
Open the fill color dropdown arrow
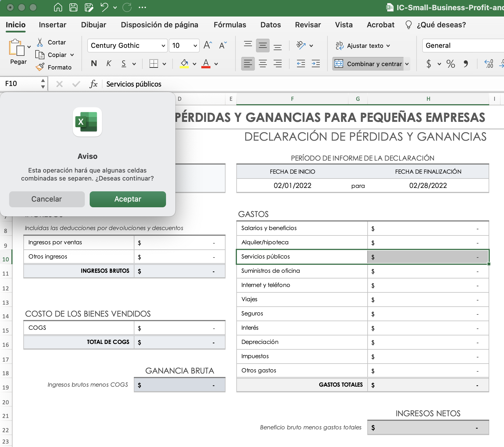pyautogui.click(x=194, y=64)
